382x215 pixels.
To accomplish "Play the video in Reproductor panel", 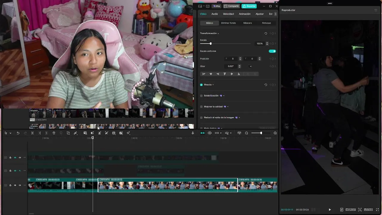I will pyautogui.click(x=330, y=210).
